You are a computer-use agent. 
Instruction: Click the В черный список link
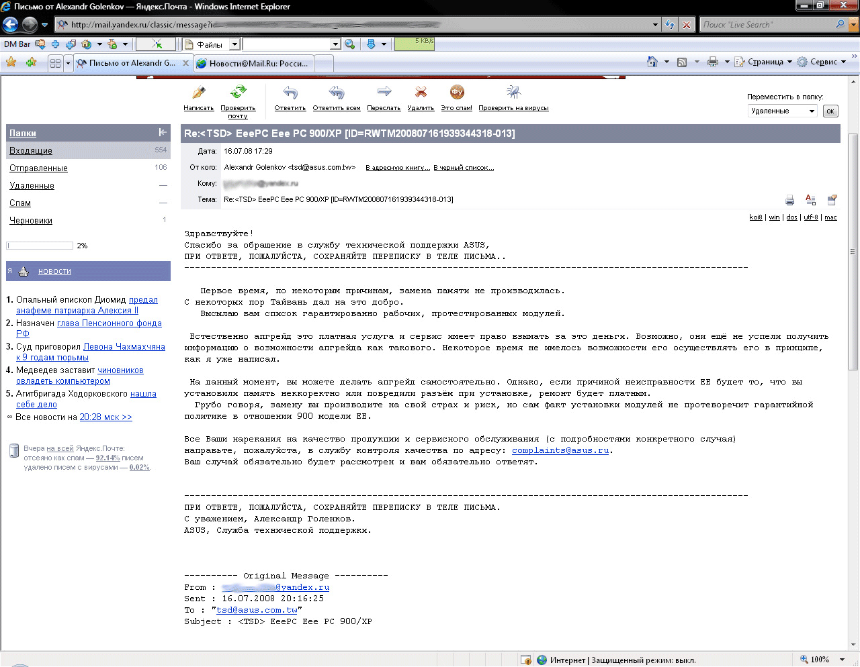point(464,168)
